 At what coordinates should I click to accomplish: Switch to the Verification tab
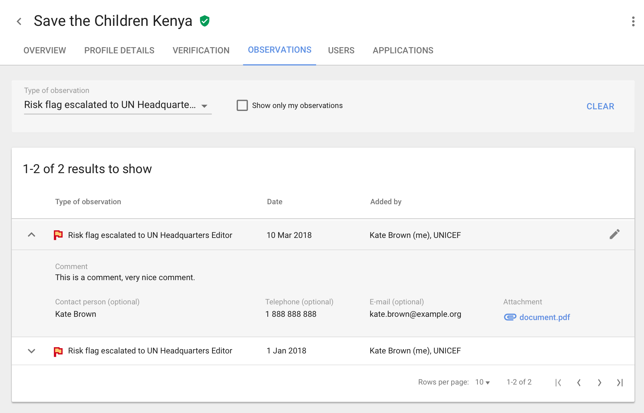(x=201, y=50)
